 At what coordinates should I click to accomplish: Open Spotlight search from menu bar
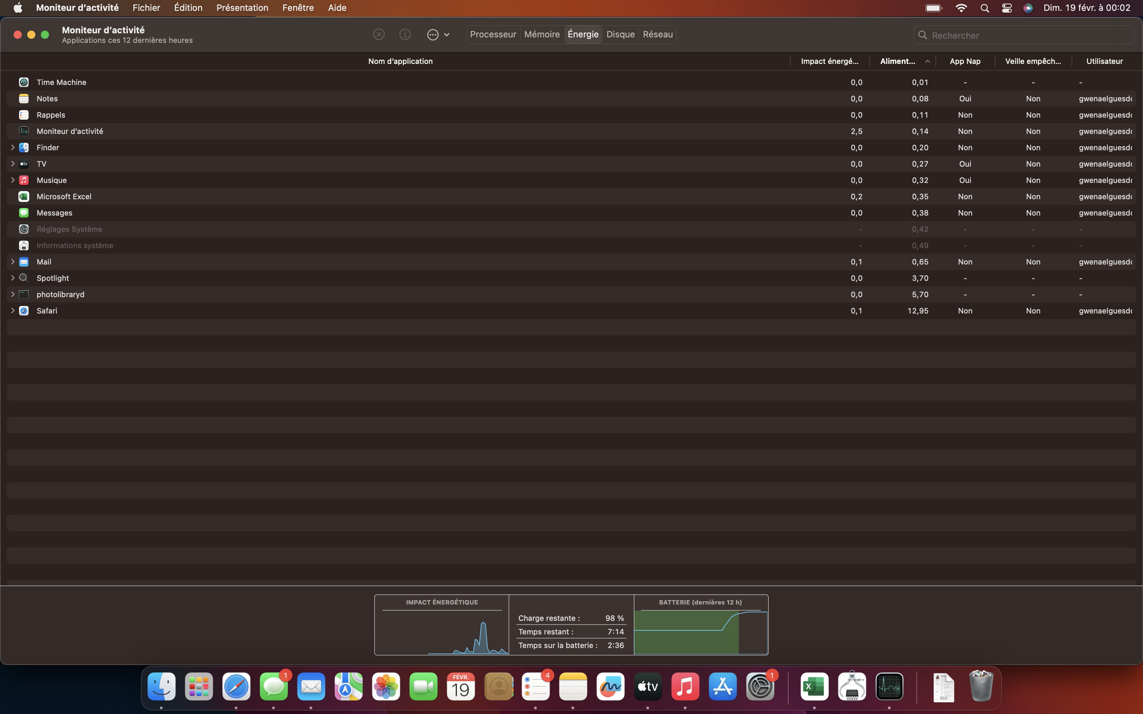985,7
